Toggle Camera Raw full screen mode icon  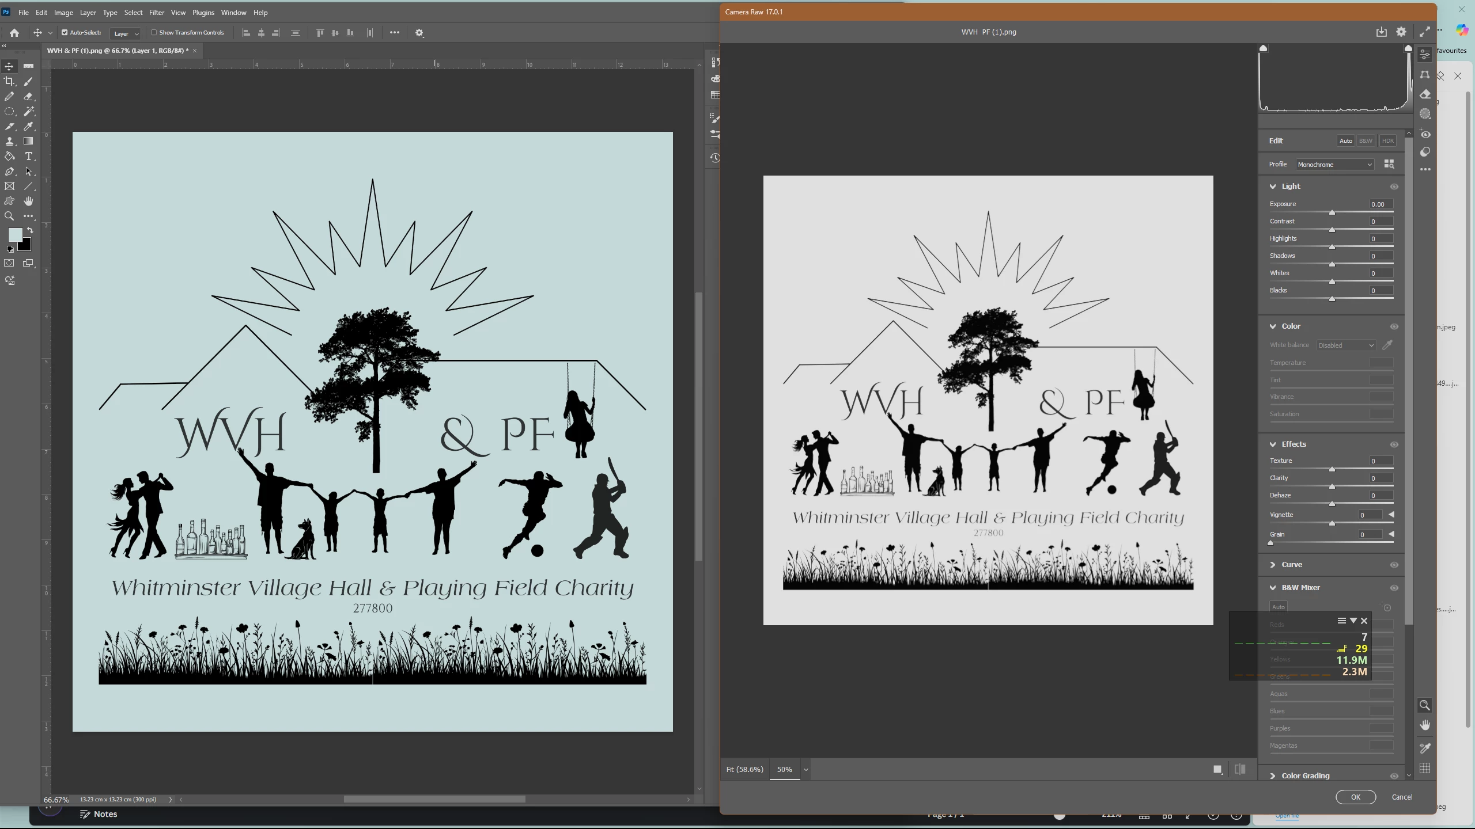tap(1425, 32)
